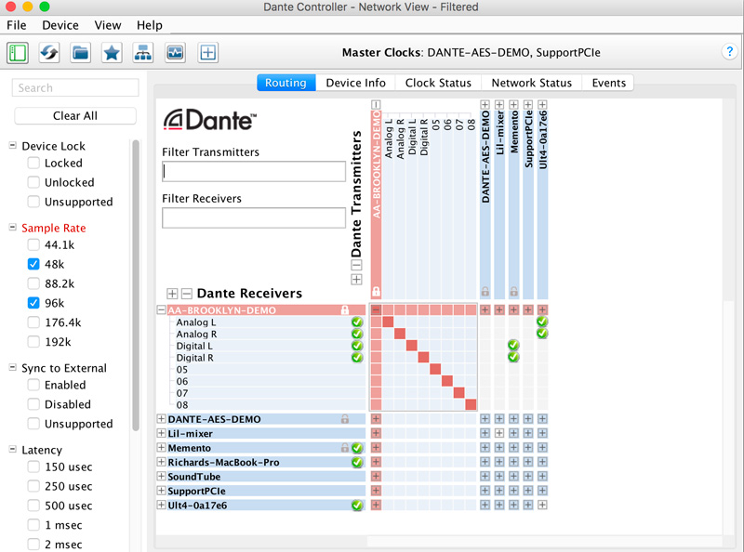Open the File menu
Image resolution: width=744 pixels, height=552 pixels.
pyautogui.click(x=17, y=25)
